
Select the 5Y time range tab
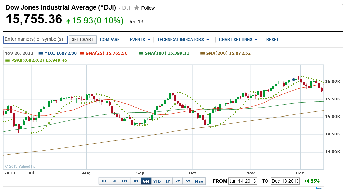[x=188, y=181]
